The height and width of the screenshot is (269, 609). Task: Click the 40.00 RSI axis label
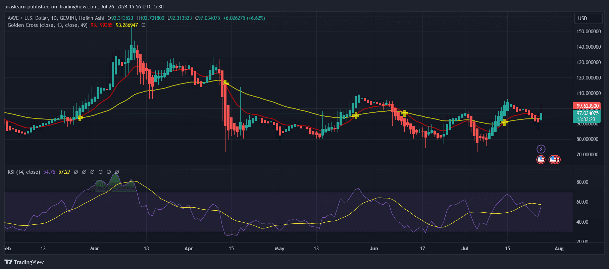click(x=582, y=222)
